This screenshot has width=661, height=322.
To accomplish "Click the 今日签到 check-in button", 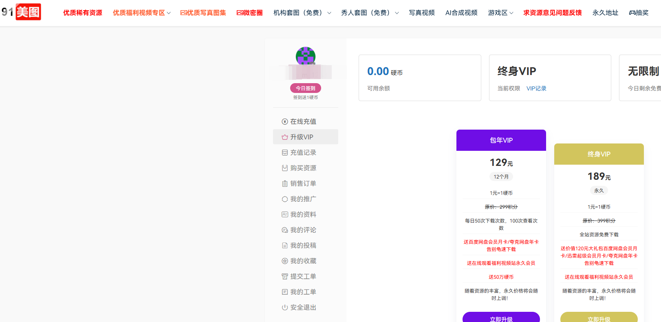I will [x=306, y=88].
